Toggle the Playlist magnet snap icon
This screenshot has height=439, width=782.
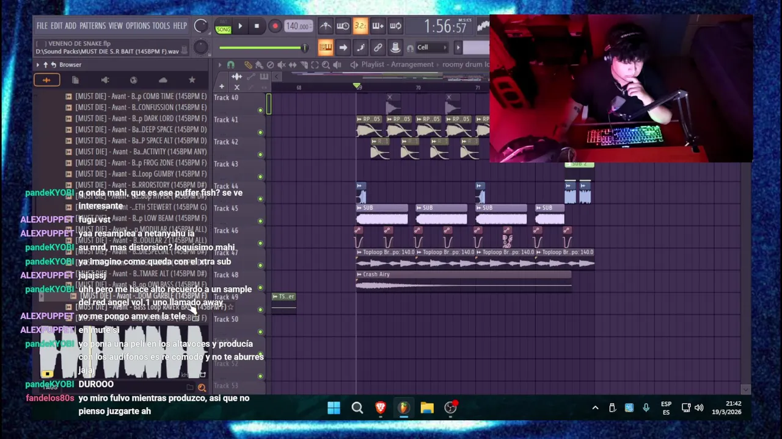pyautogui.click(x=231, y=65)
